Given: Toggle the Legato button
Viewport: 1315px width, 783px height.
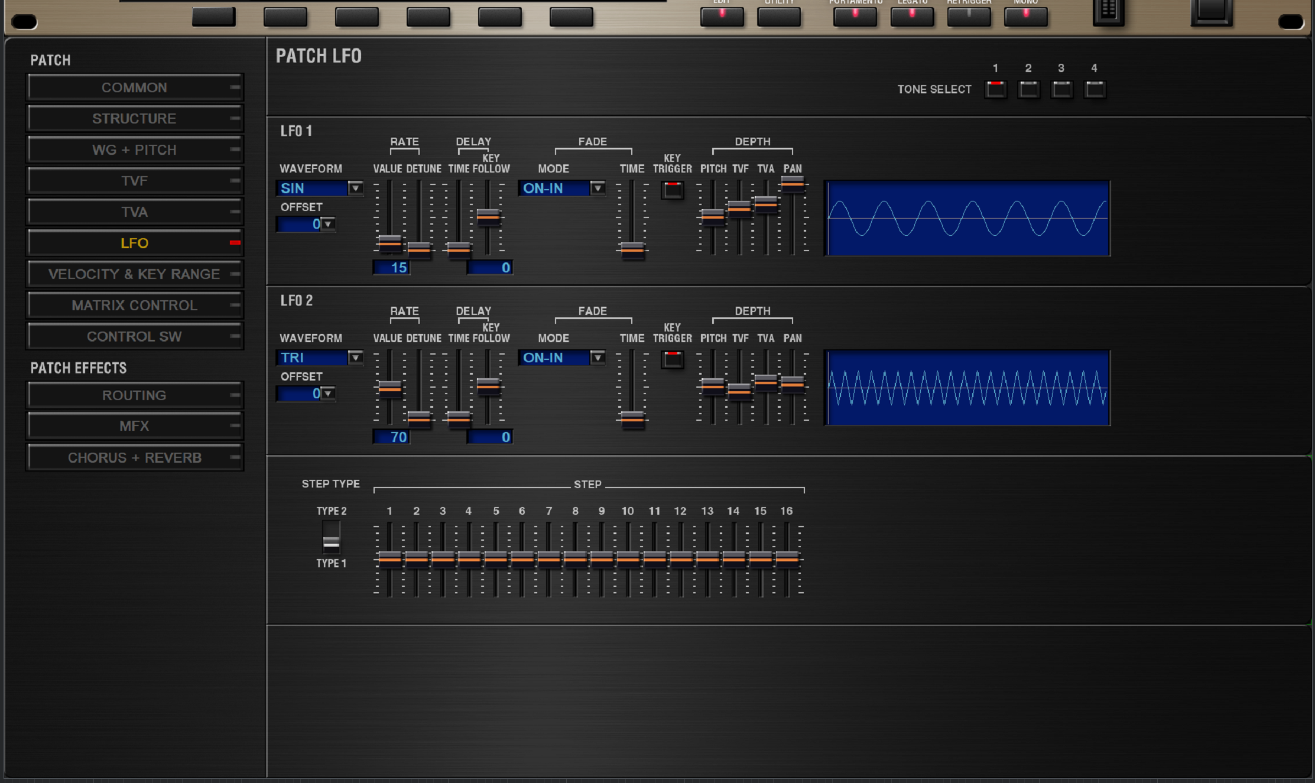Looking at the screenshot, I should (912, 16).
